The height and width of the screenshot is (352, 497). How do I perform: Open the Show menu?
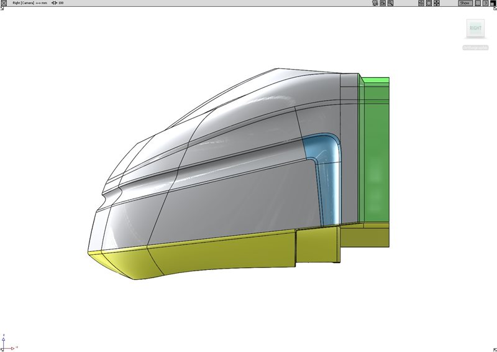tap(465, 3)
